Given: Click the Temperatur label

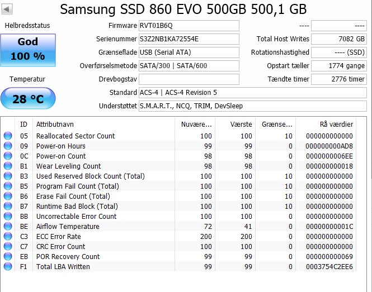Looking at the screenshot, I should click(x=27, y=79).
